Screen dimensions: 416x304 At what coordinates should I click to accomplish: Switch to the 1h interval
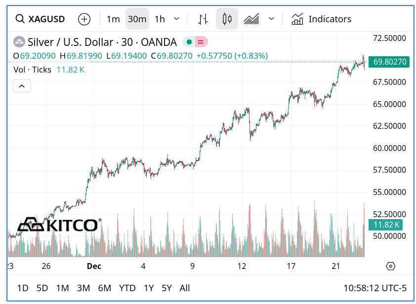160,19
